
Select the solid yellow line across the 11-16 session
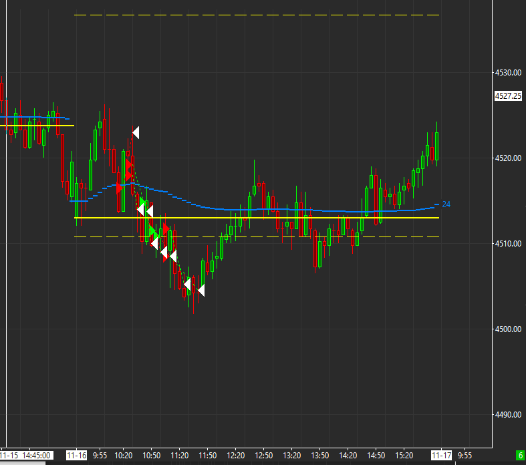257,218
